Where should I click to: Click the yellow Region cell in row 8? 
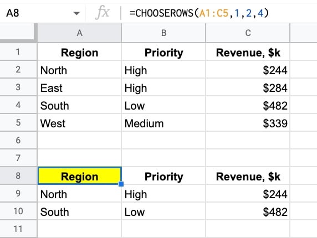[x=79, y=175]
